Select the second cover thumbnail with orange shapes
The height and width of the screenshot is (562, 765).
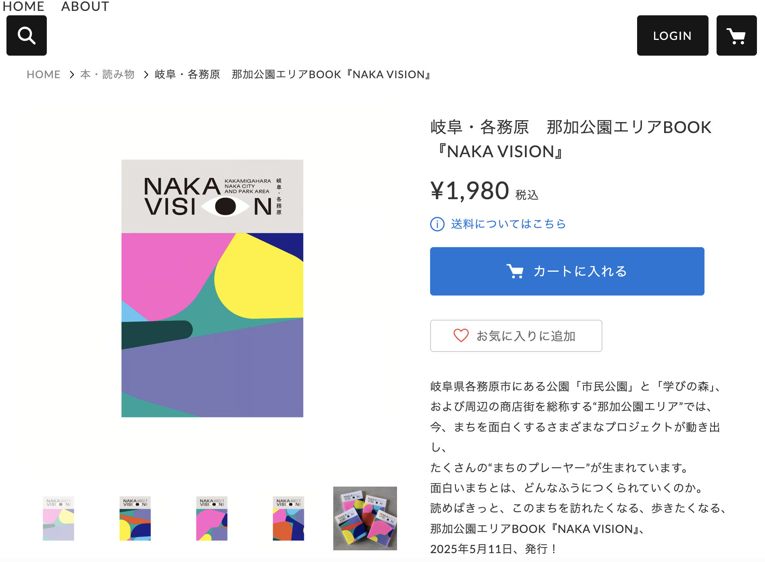click(135, 518)
